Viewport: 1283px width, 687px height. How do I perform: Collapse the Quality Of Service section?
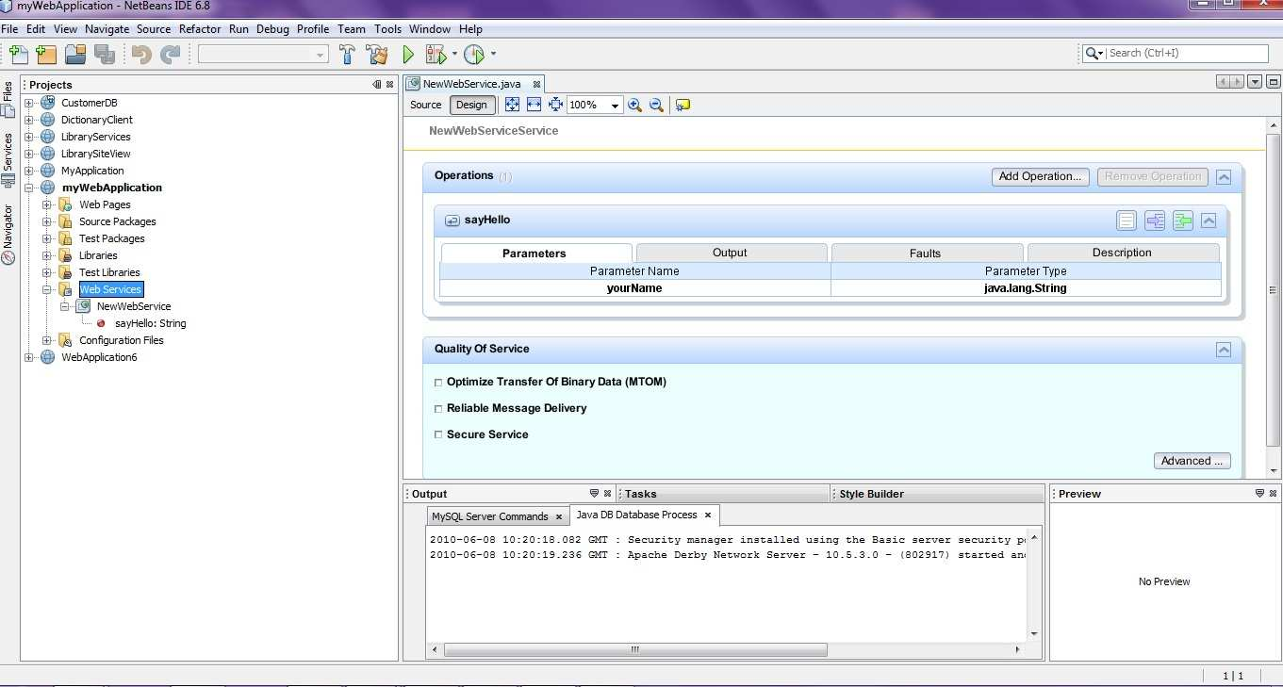tap(1224, 350)
